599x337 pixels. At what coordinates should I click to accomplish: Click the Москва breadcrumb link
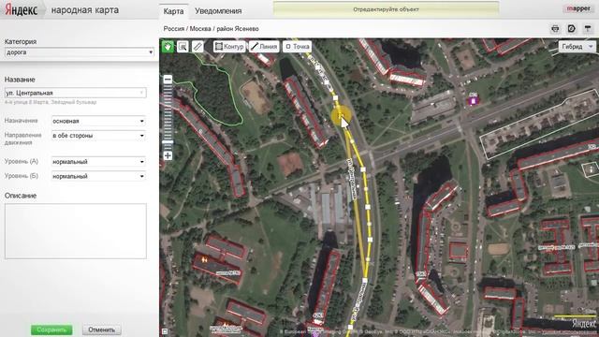[x=200, y=29]
